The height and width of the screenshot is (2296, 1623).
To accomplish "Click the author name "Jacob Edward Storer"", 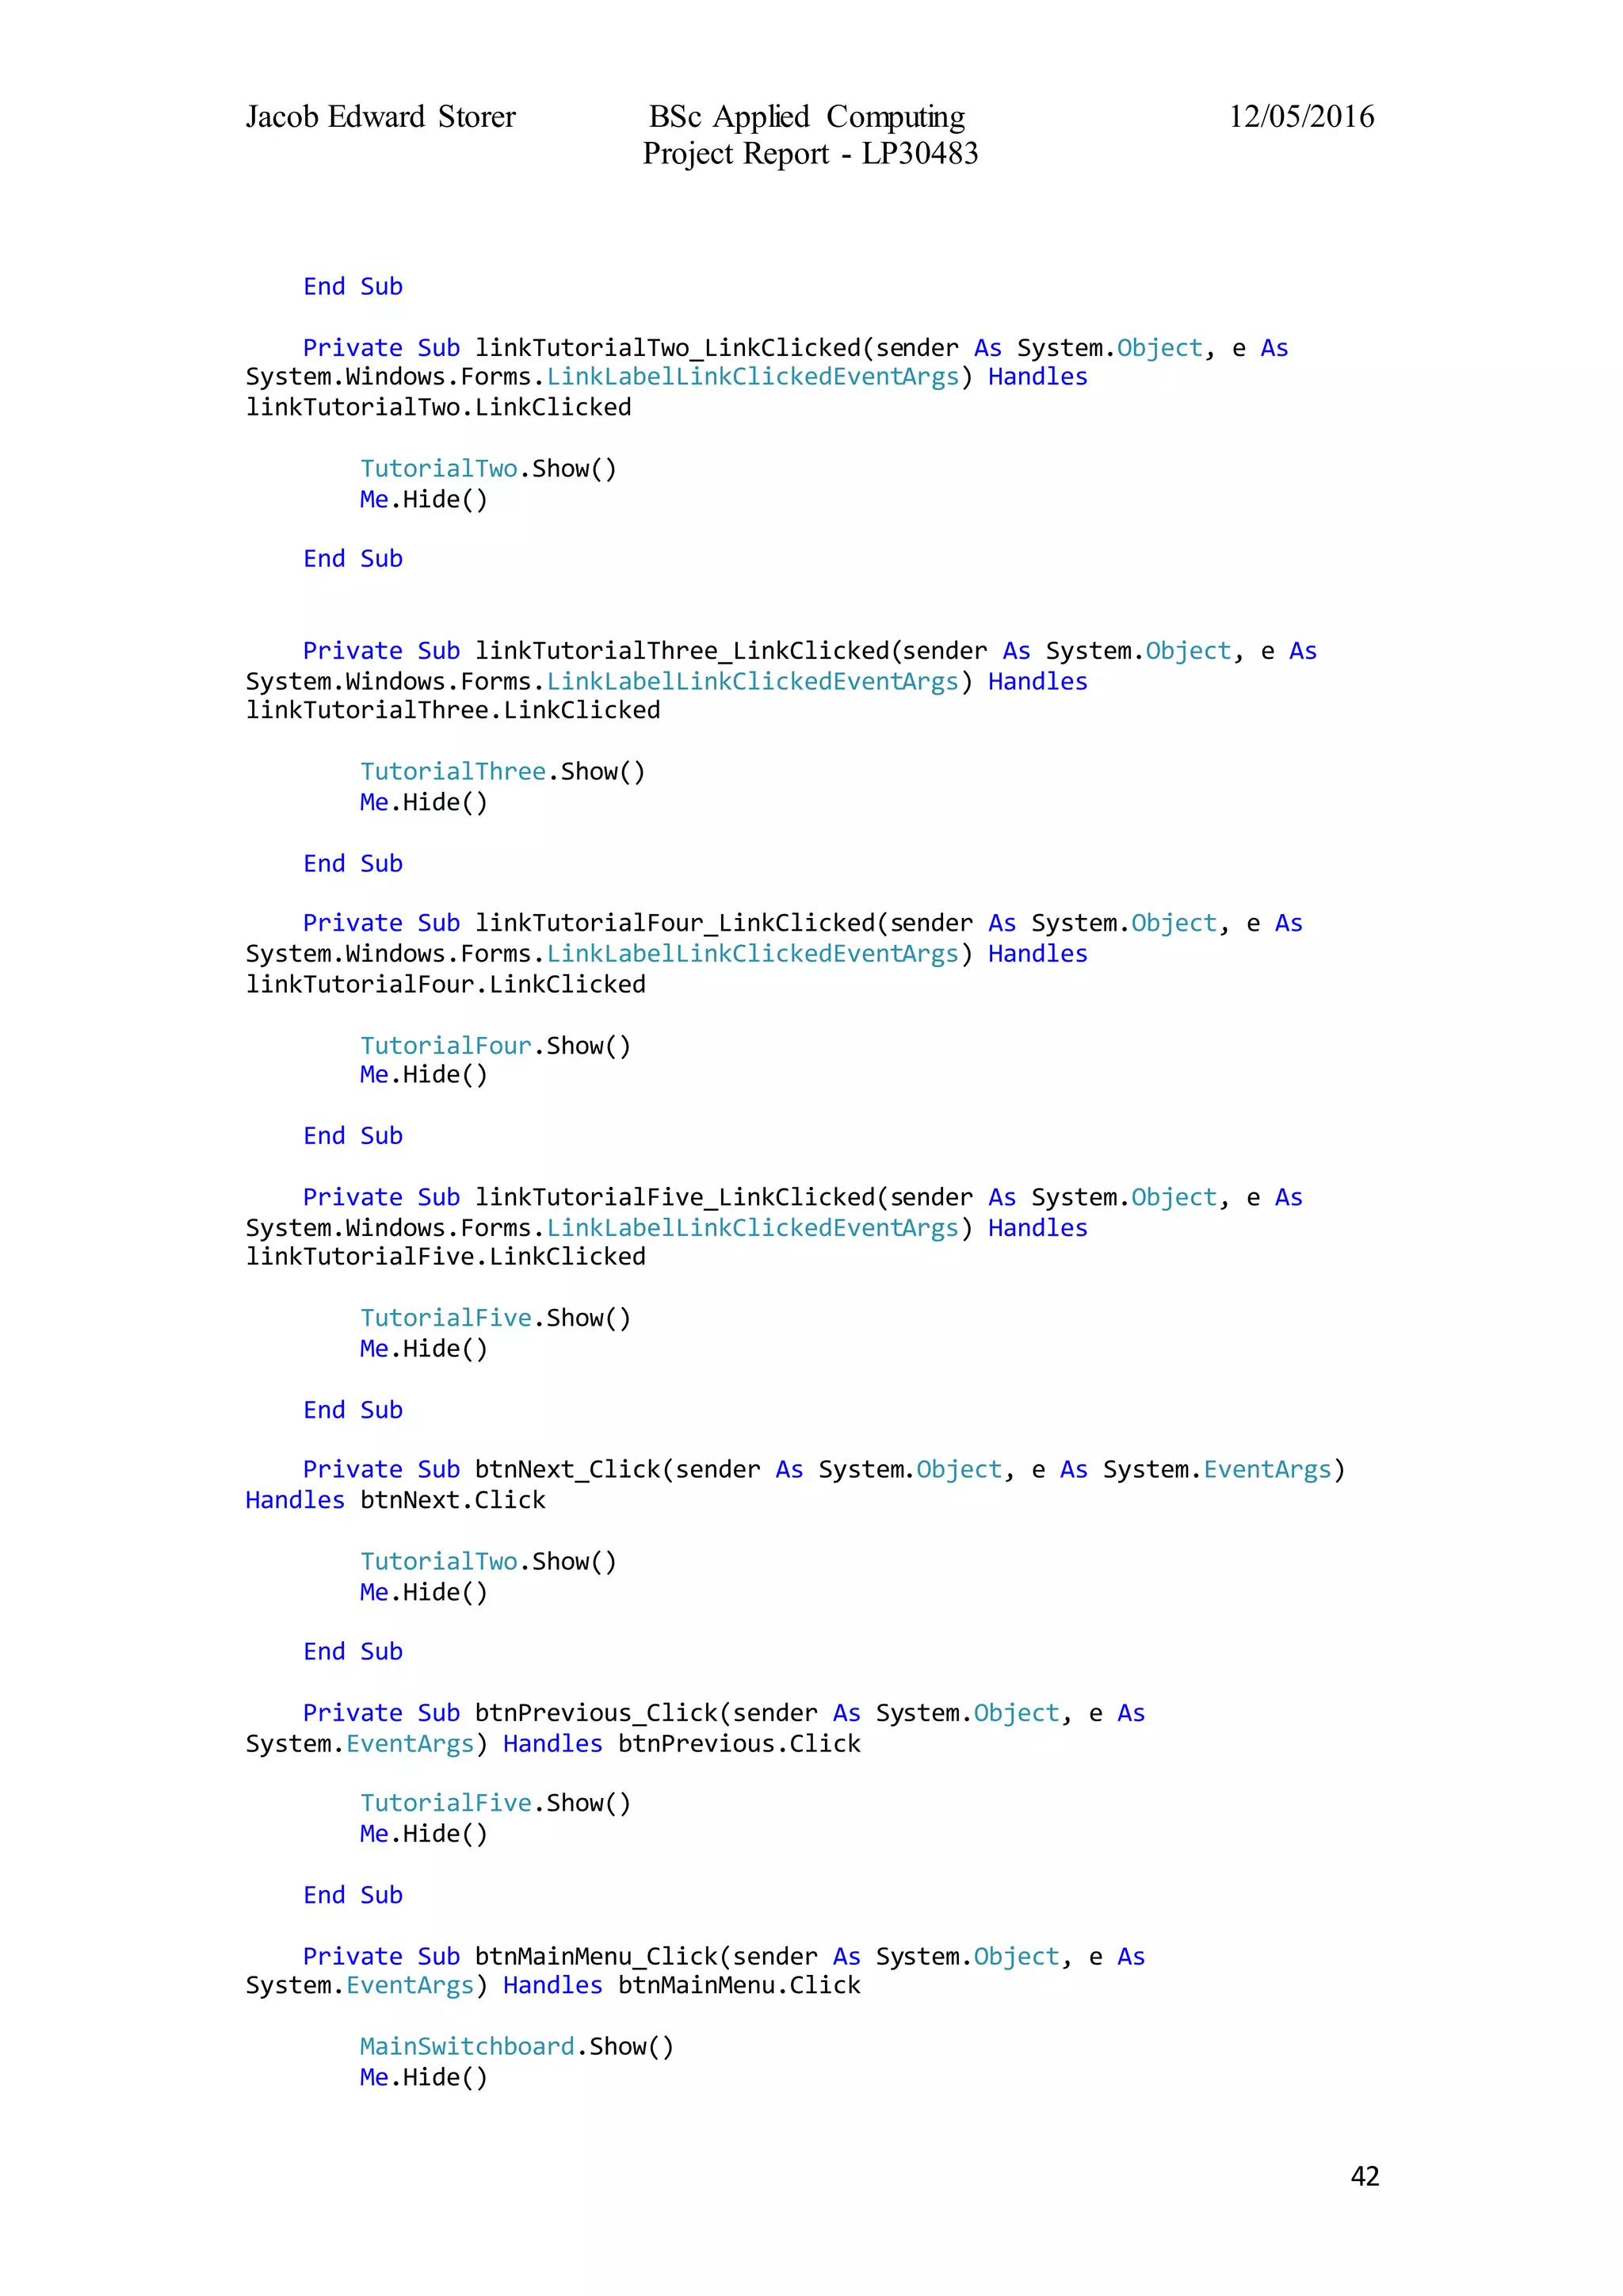I will tap(380, 117).
